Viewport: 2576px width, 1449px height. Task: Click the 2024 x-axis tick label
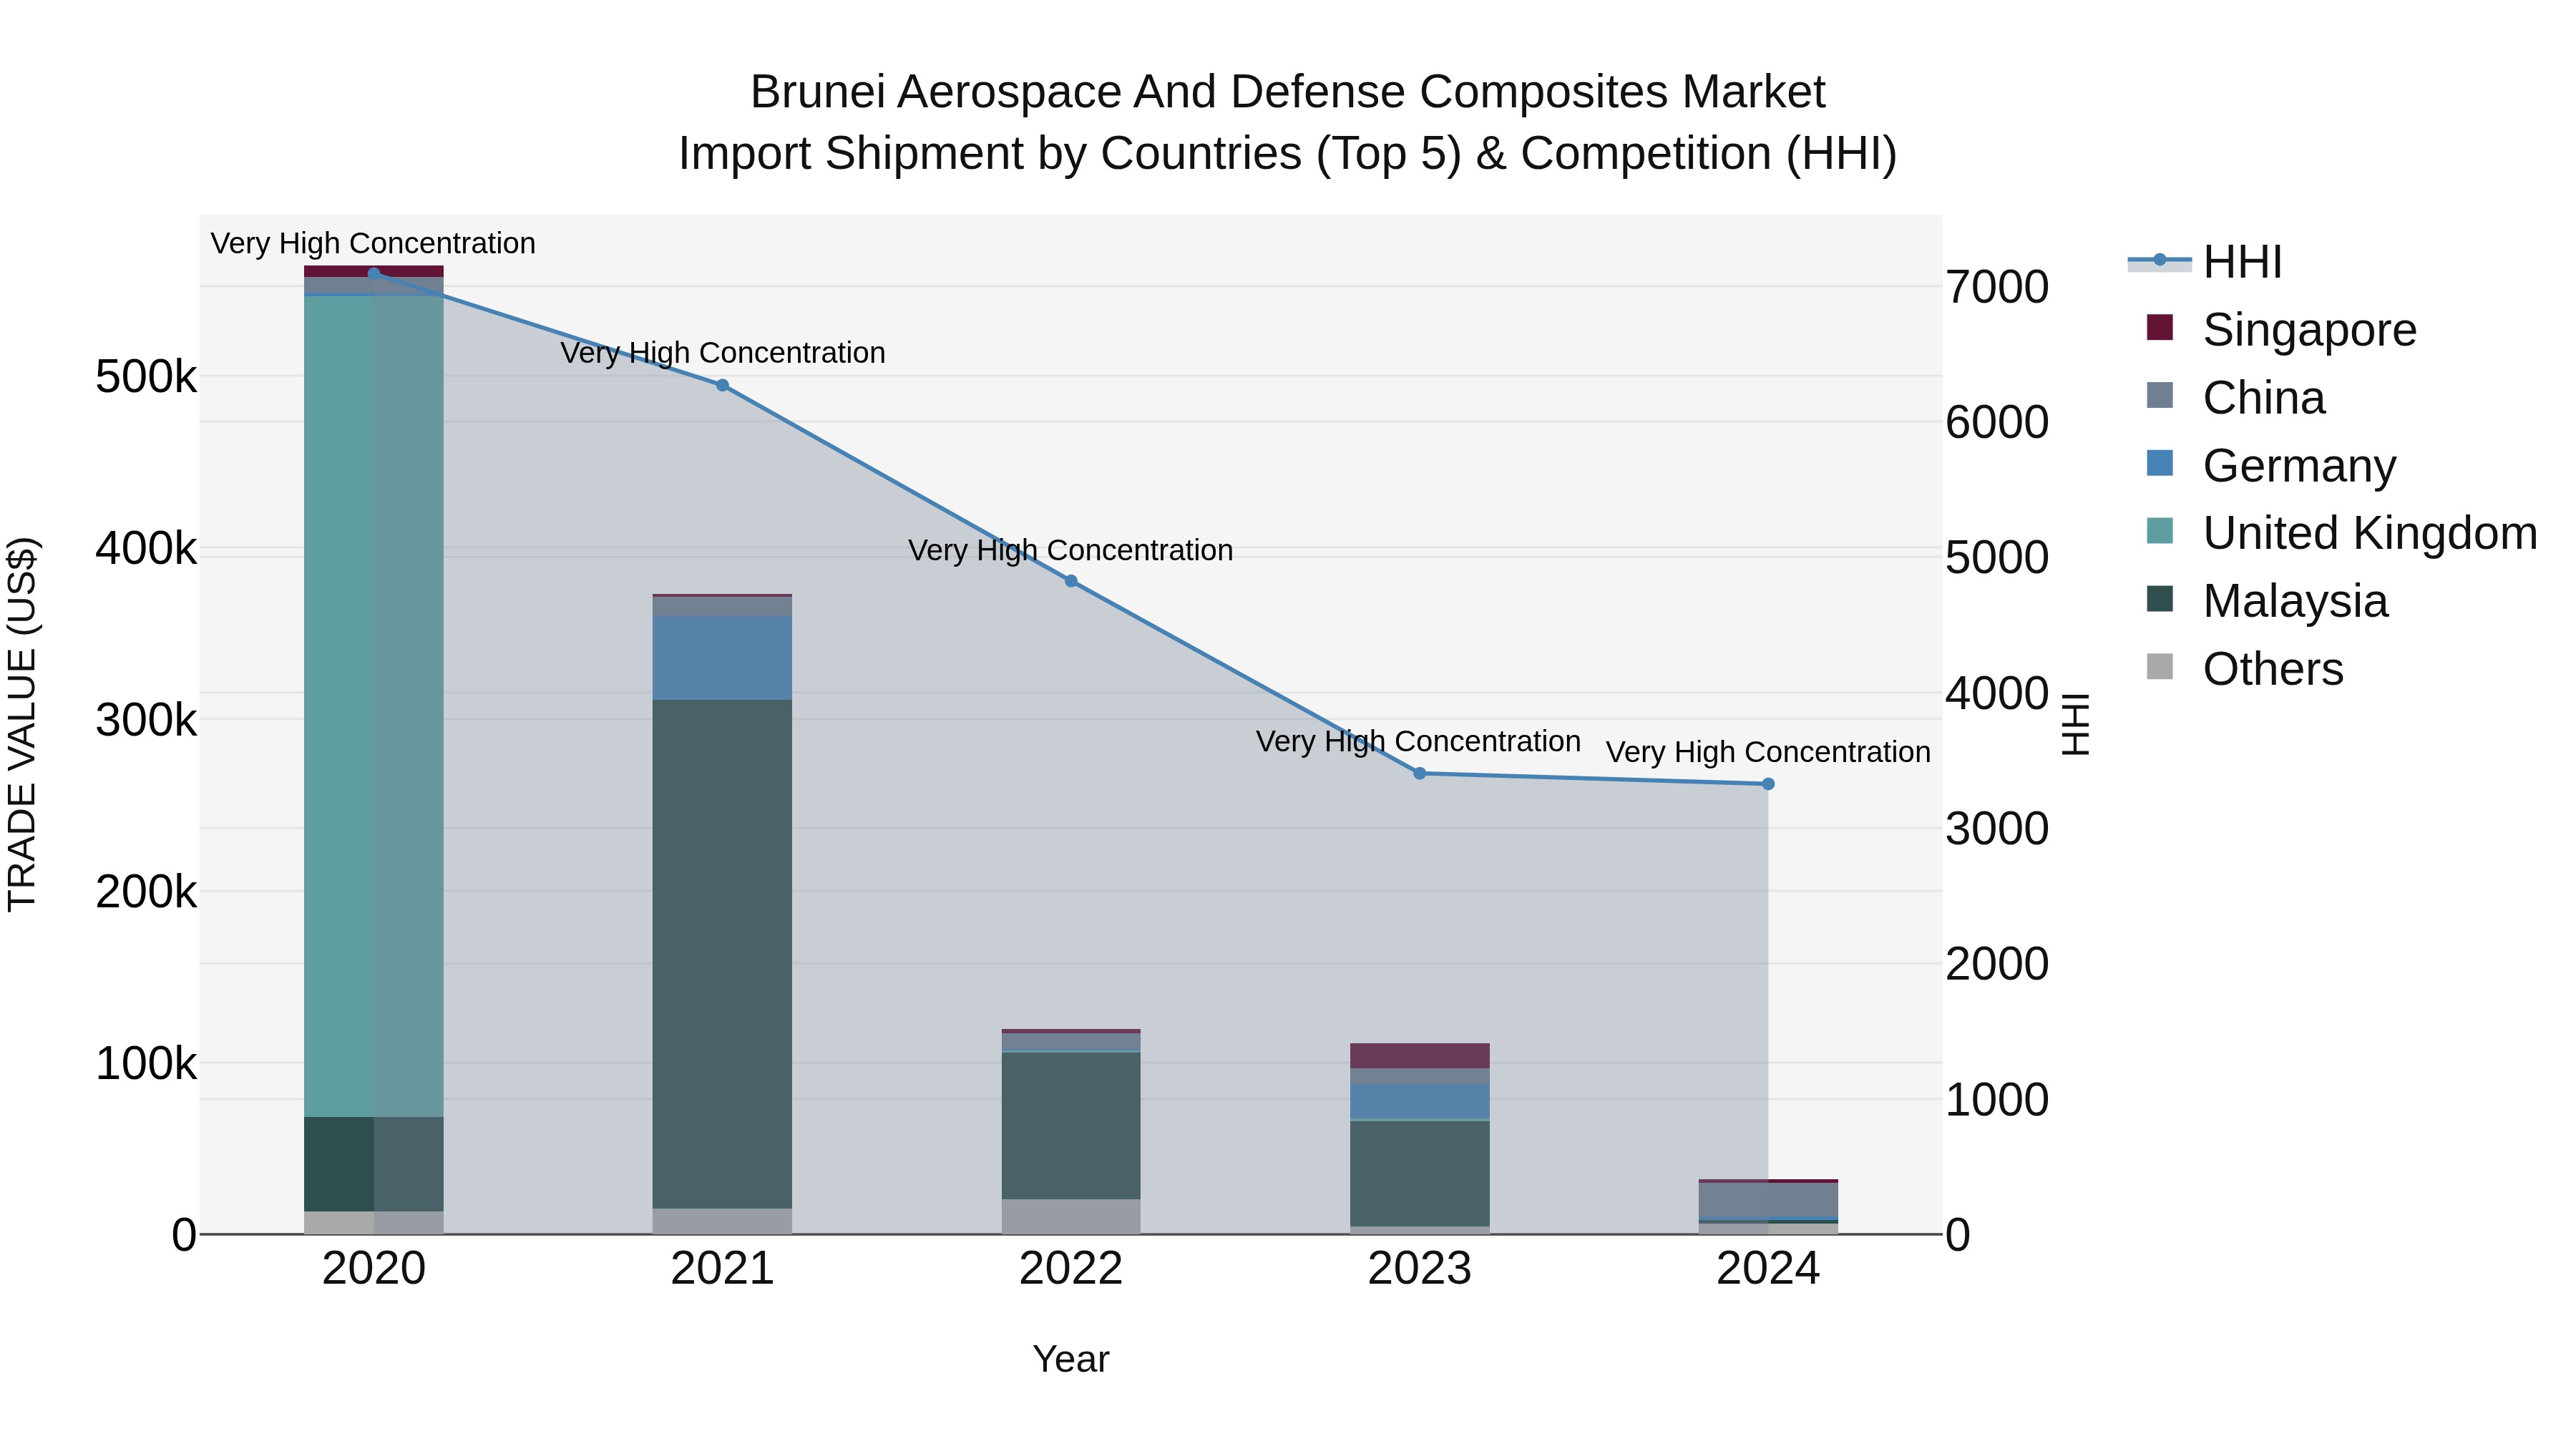(x=1768, y=1269)
